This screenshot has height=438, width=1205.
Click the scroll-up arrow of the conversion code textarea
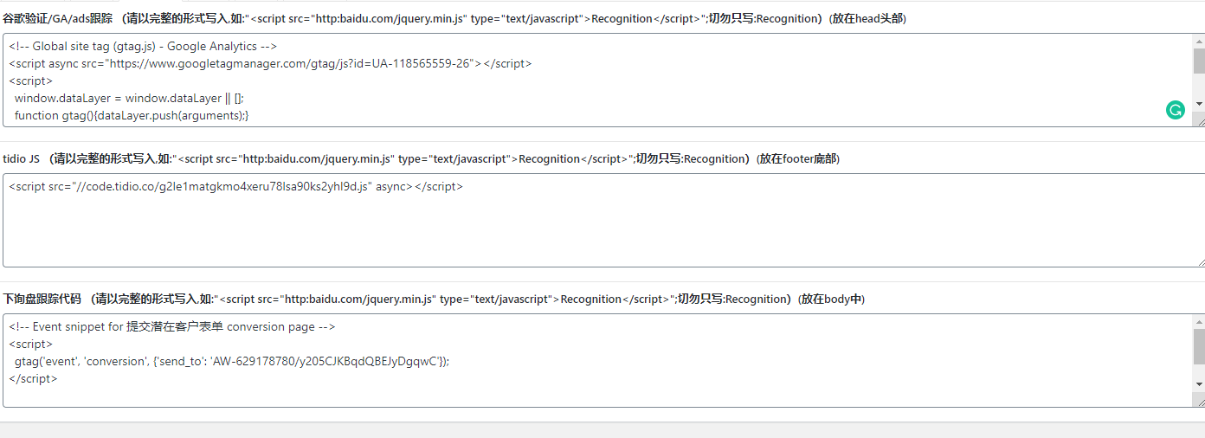coord(1199,321)
